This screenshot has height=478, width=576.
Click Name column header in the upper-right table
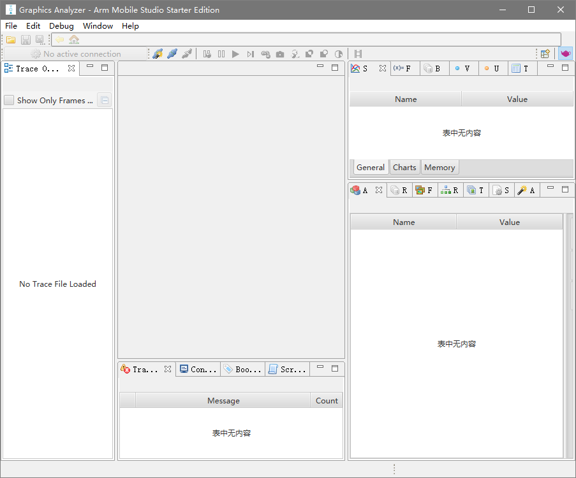tap(406, 99)
